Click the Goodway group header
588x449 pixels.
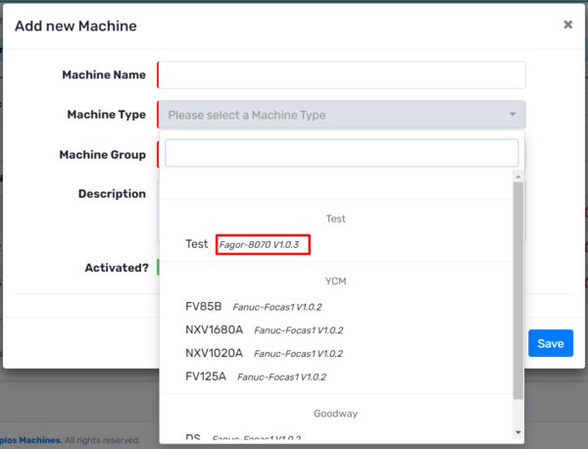(336, 415)
